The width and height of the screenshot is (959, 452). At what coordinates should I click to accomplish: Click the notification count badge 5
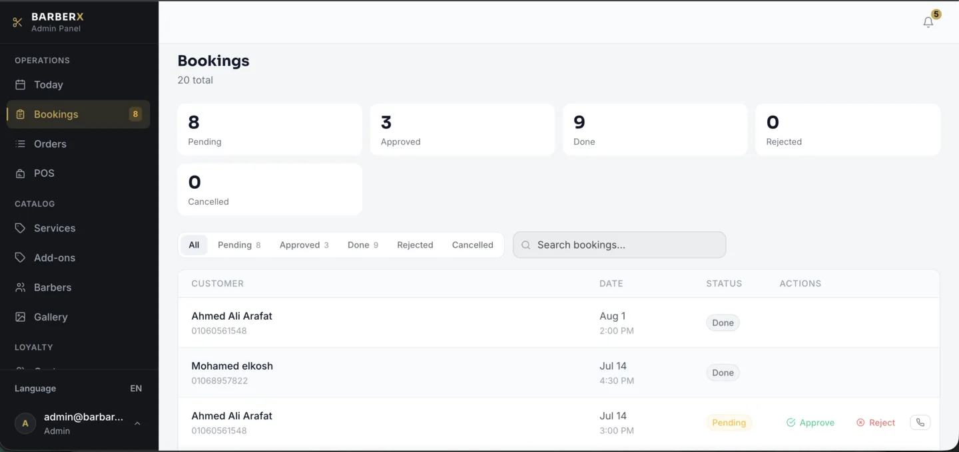(936, 14)
